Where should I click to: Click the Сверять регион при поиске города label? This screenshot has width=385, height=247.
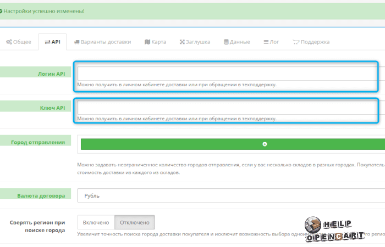coord(37,226)
